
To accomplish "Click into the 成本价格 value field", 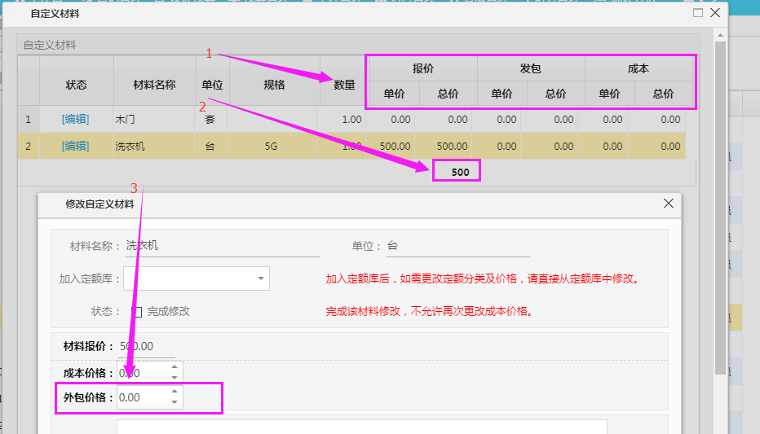I will 143,372.
